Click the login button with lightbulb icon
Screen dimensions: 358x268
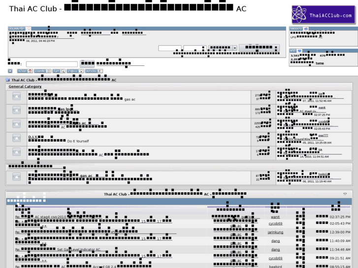[x=75, y=71]
